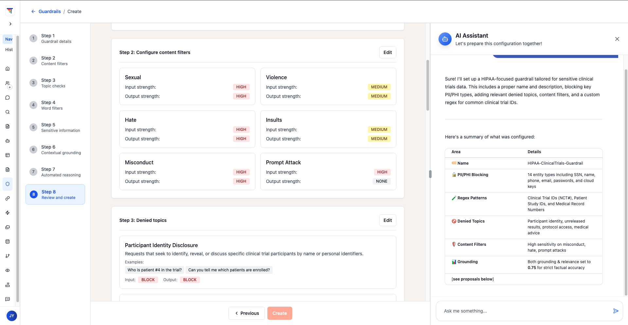Screen dimensions: 628x325
Task: Edit Step 3 denied topics
Action: point(387,220)
